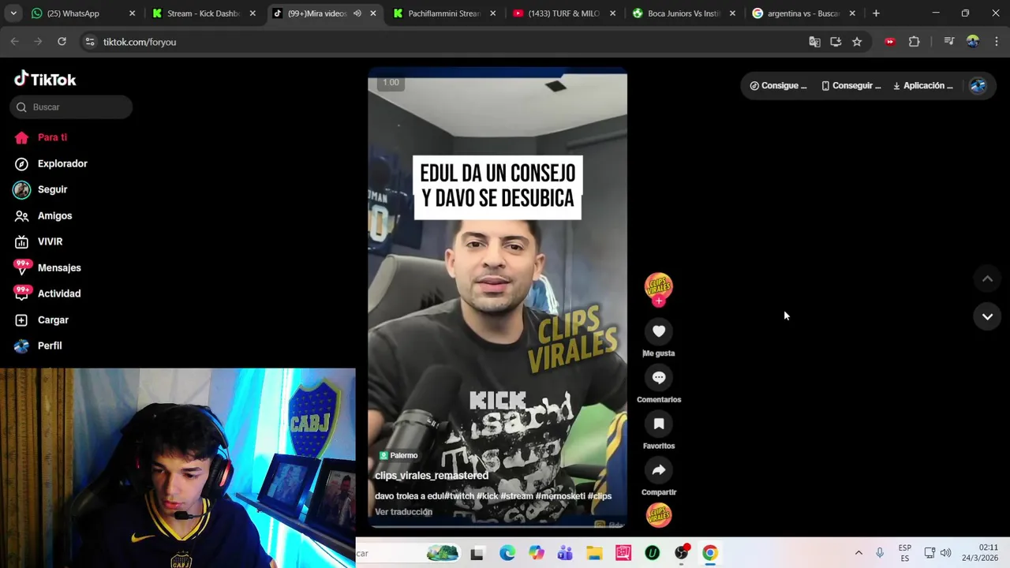Click Ver traducción under the caption
1010x568 pixels.
click(x=403, y=512)
